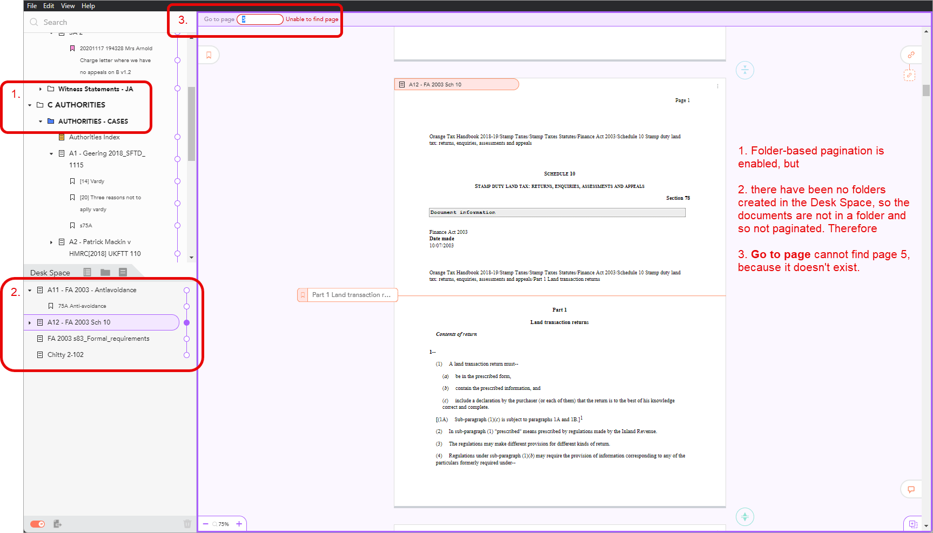Open the View menu
Screen dimensions: 933x533
point(68,6)
